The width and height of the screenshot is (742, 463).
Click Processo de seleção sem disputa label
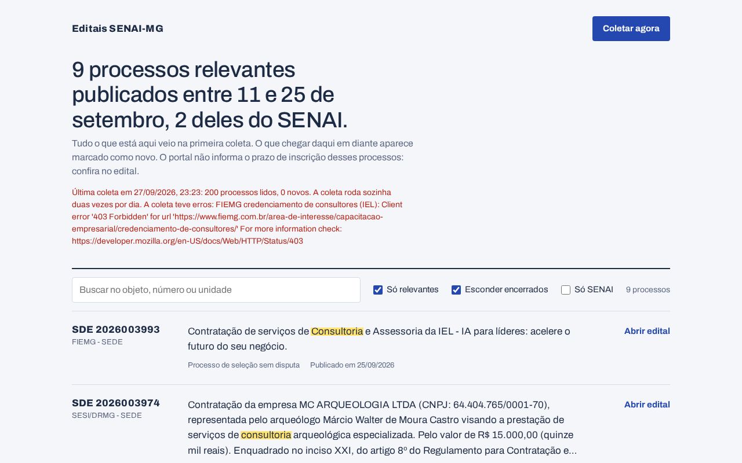tap(243, 365)
